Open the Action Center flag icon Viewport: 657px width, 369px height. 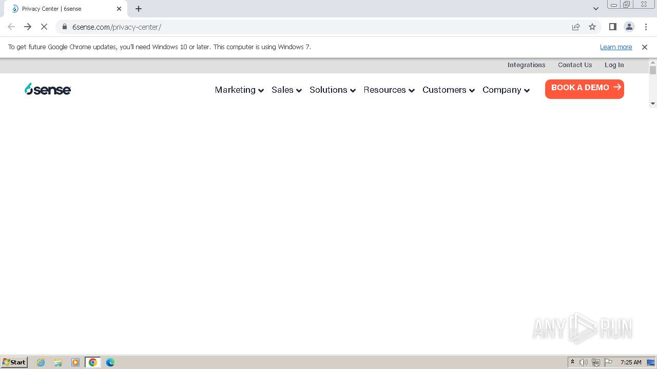tap(608, 362)
